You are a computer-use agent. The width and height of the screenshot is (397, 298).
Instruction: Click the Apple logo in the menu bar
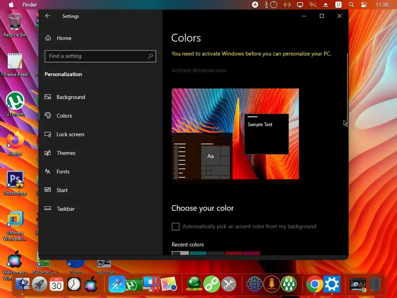[x=11, y=5]
